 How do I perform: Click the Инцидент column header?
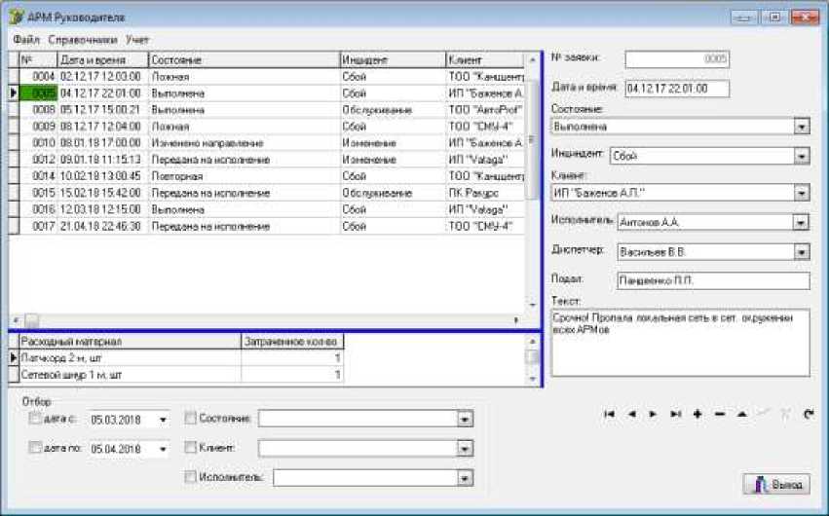coord(393,59)
